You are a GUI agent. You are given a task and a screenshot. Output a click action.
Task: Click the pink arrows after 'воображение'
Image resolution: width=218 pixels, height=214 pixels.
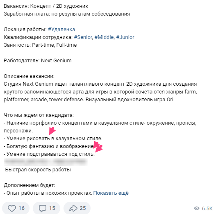pyautogui.click(x=98, y=147)
